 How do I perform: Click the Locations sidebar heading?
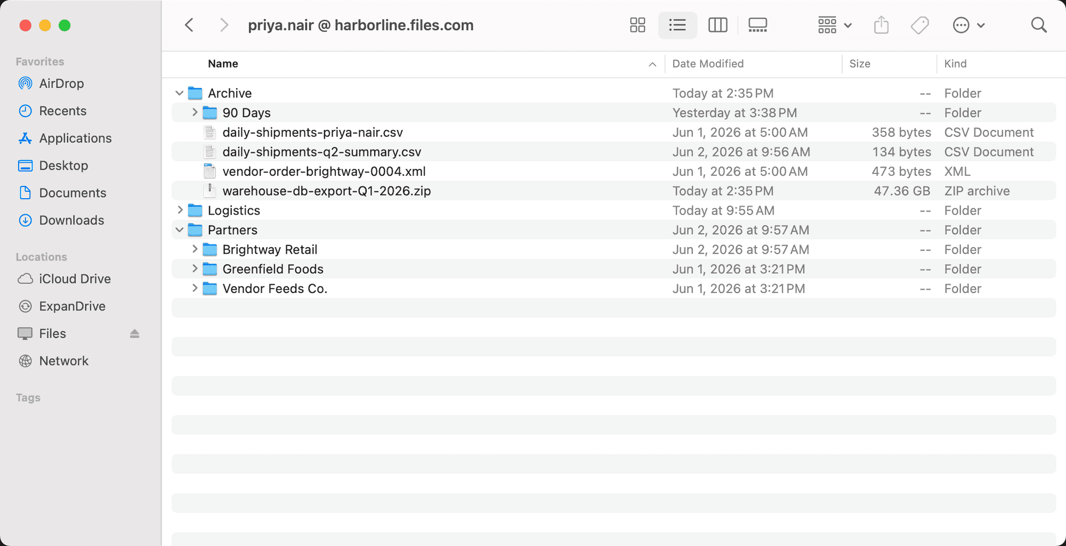coord(42,257)
